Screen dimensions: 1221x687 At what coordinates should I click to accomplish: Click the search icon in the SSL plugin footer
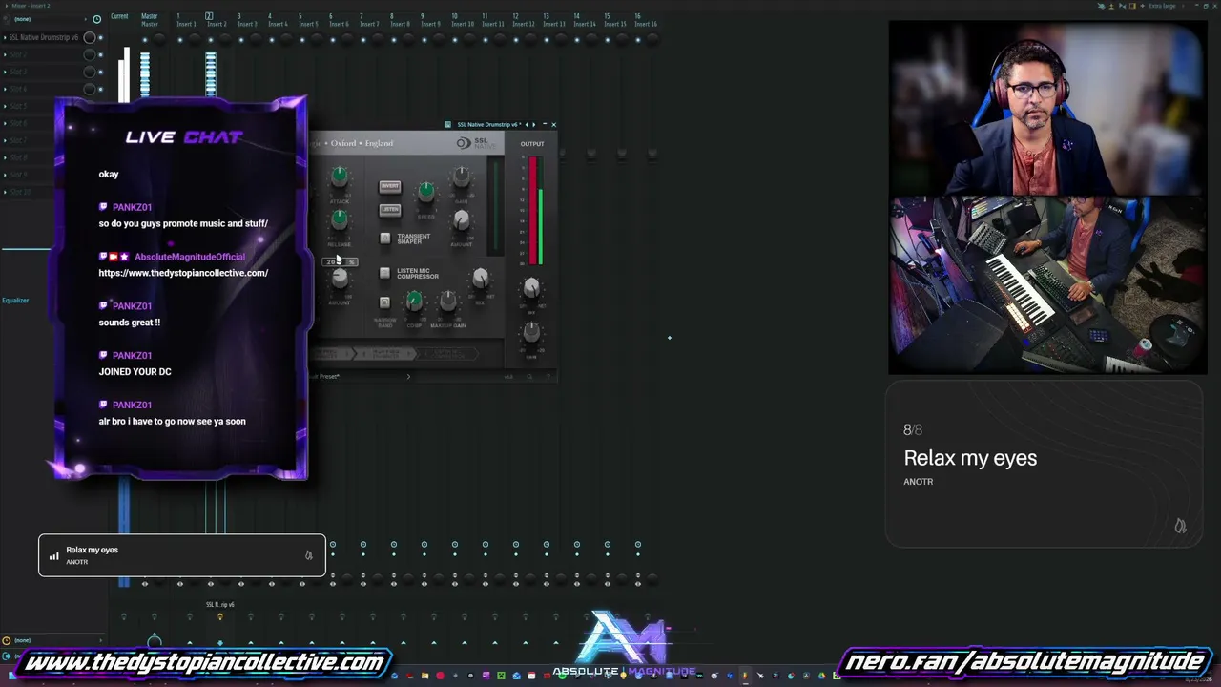(x=529, y=377)
